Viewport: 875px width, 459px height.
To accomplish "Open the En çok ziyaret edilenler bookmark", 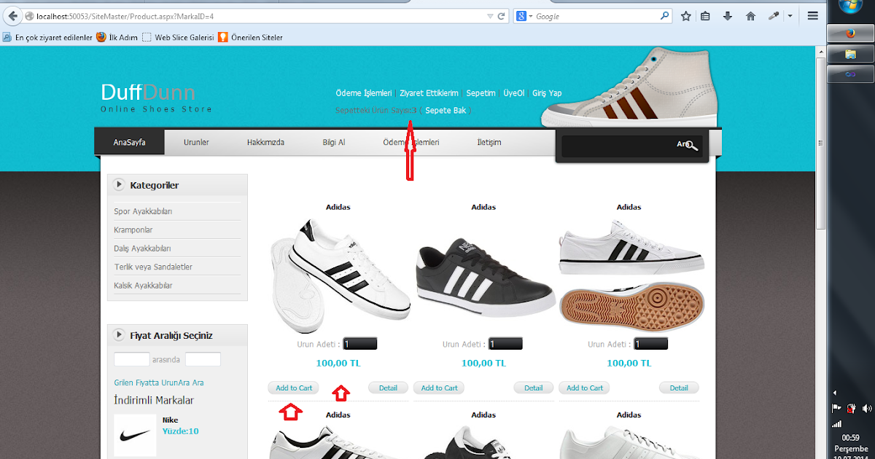I will [x=47, y=37].
